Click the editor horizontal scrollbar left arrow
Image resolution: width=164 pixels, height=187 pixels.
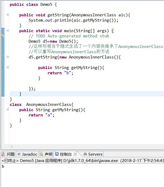12,146
